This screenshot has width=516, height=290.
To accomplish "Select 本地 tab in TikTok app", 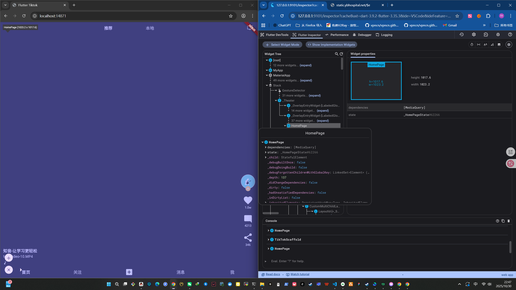I will [150, 28].
